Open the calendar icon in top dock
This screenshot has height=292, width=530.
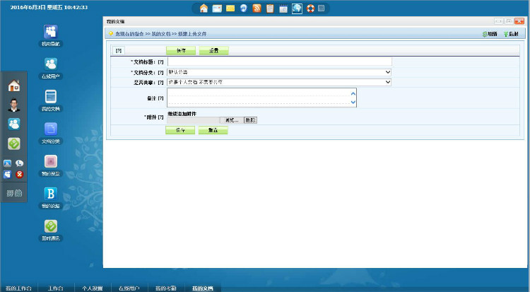tap(283, 8)
